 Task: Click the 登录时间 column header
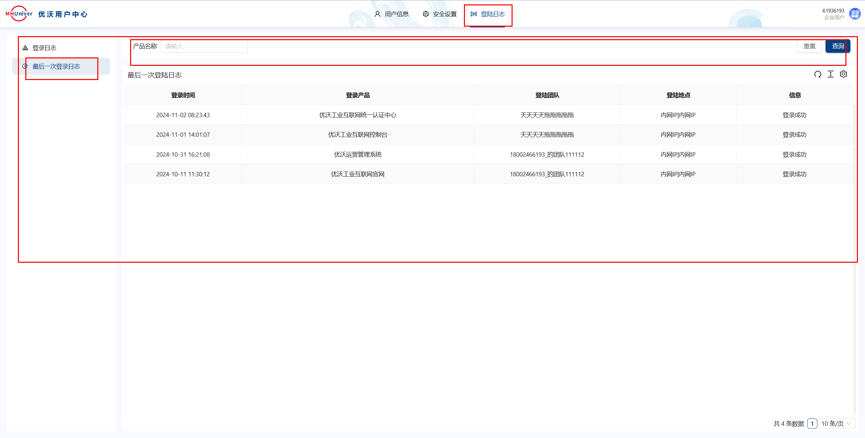point(183,95)
